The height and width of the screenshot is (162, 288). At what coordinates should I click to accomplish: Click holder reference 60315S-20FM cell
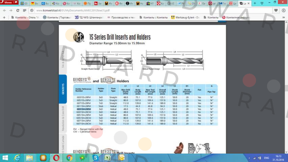(x=84, y=97)
